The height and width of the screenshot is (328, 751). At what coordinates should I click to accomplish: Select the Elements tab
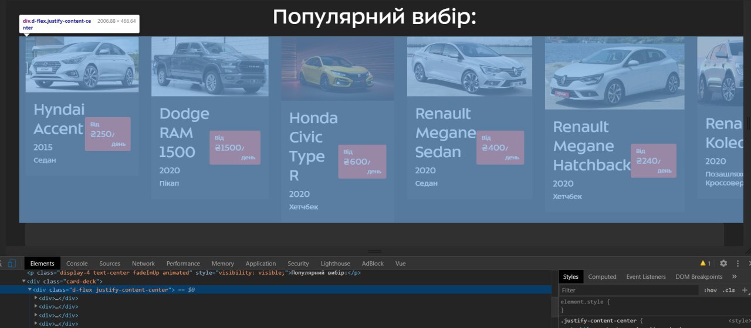click(x=42, y=264)
